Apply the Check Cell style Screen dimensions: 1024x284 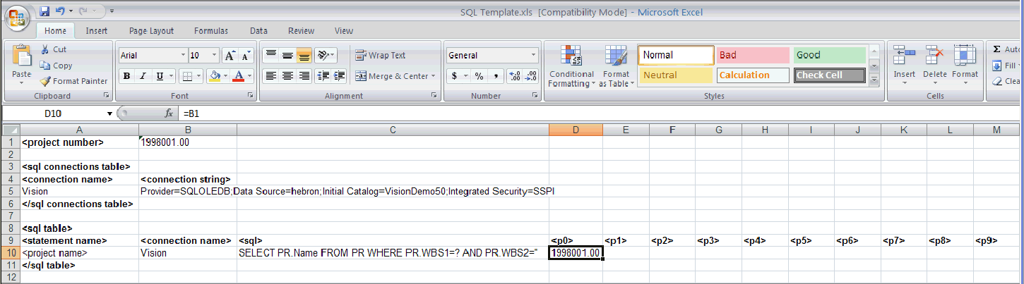click(x=829, y=75)
